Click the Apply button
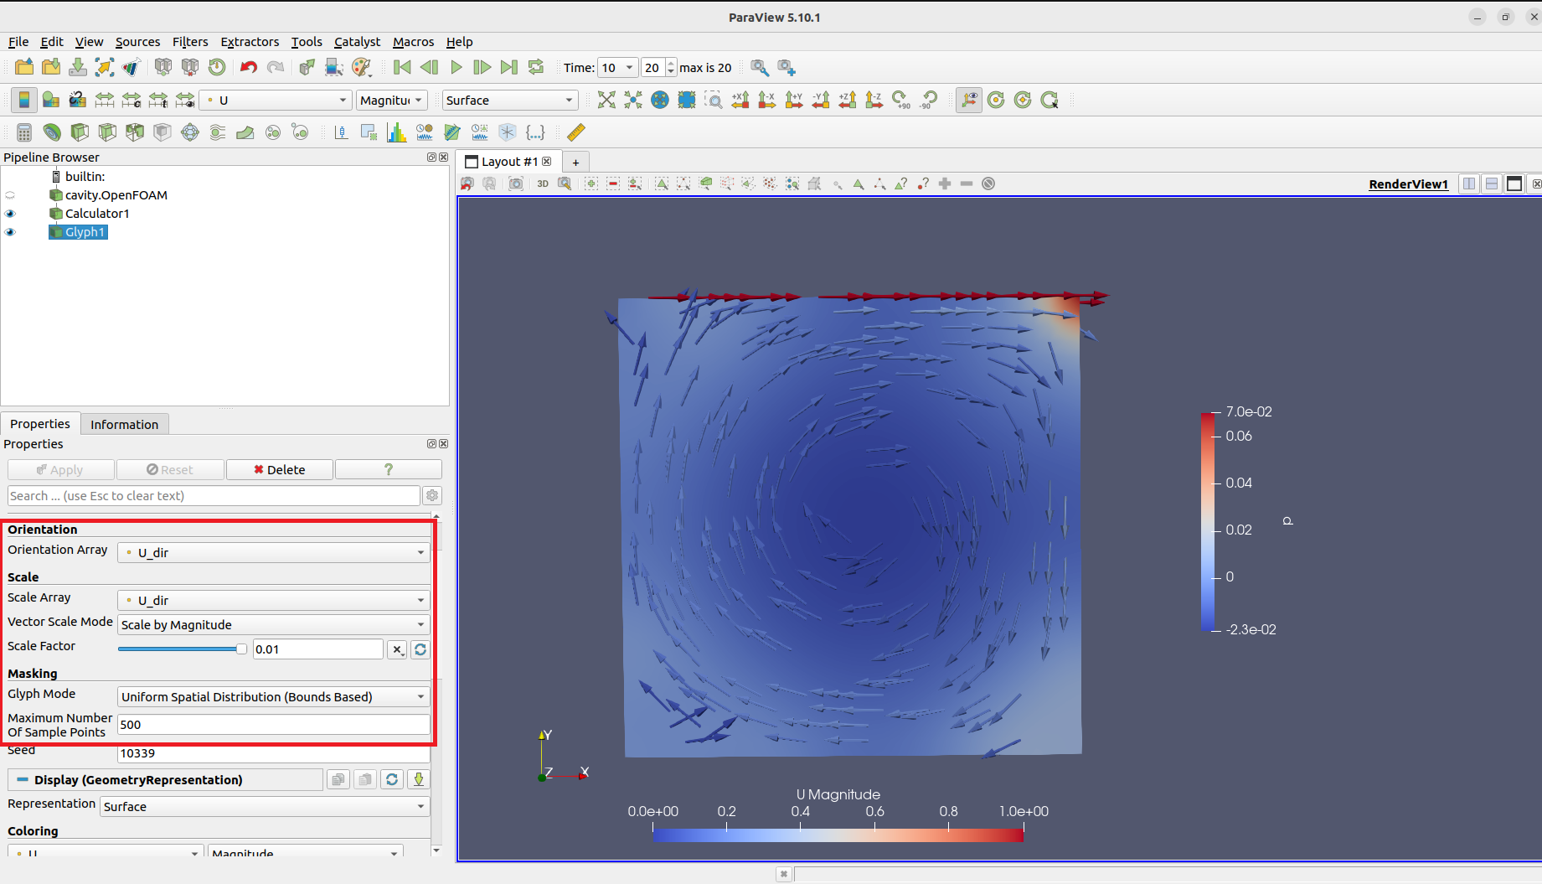Viewport: 1542px width, 884px height. pos(60,469)
